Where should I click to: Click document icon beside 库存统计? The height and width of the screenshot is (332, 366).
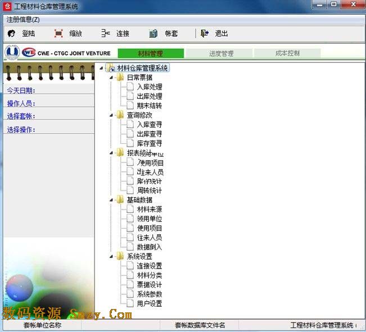(x=130, y=181)
